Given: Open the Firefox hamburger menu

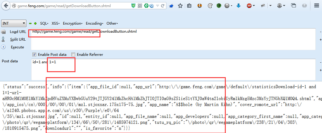Looking at the screenshot, I should (317, 6).
